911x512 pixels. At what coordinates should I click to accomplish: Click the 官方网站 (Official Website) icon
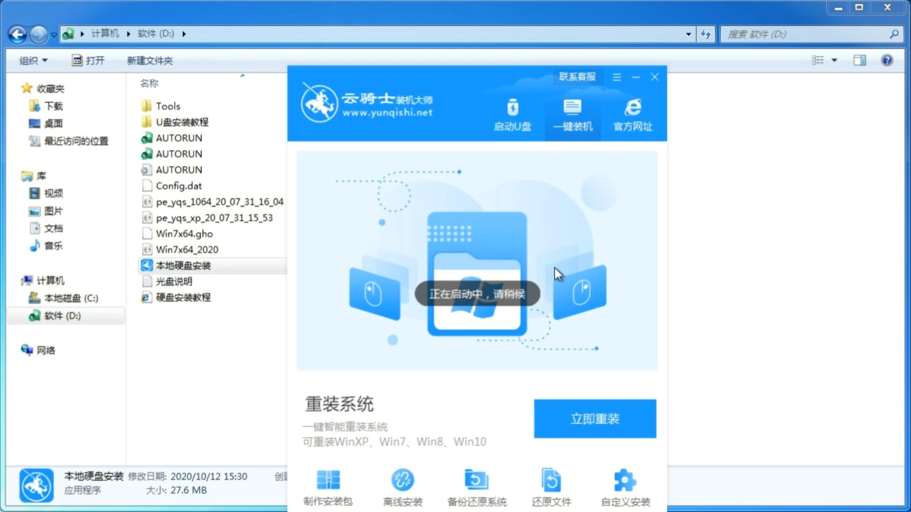pos(631,115)
